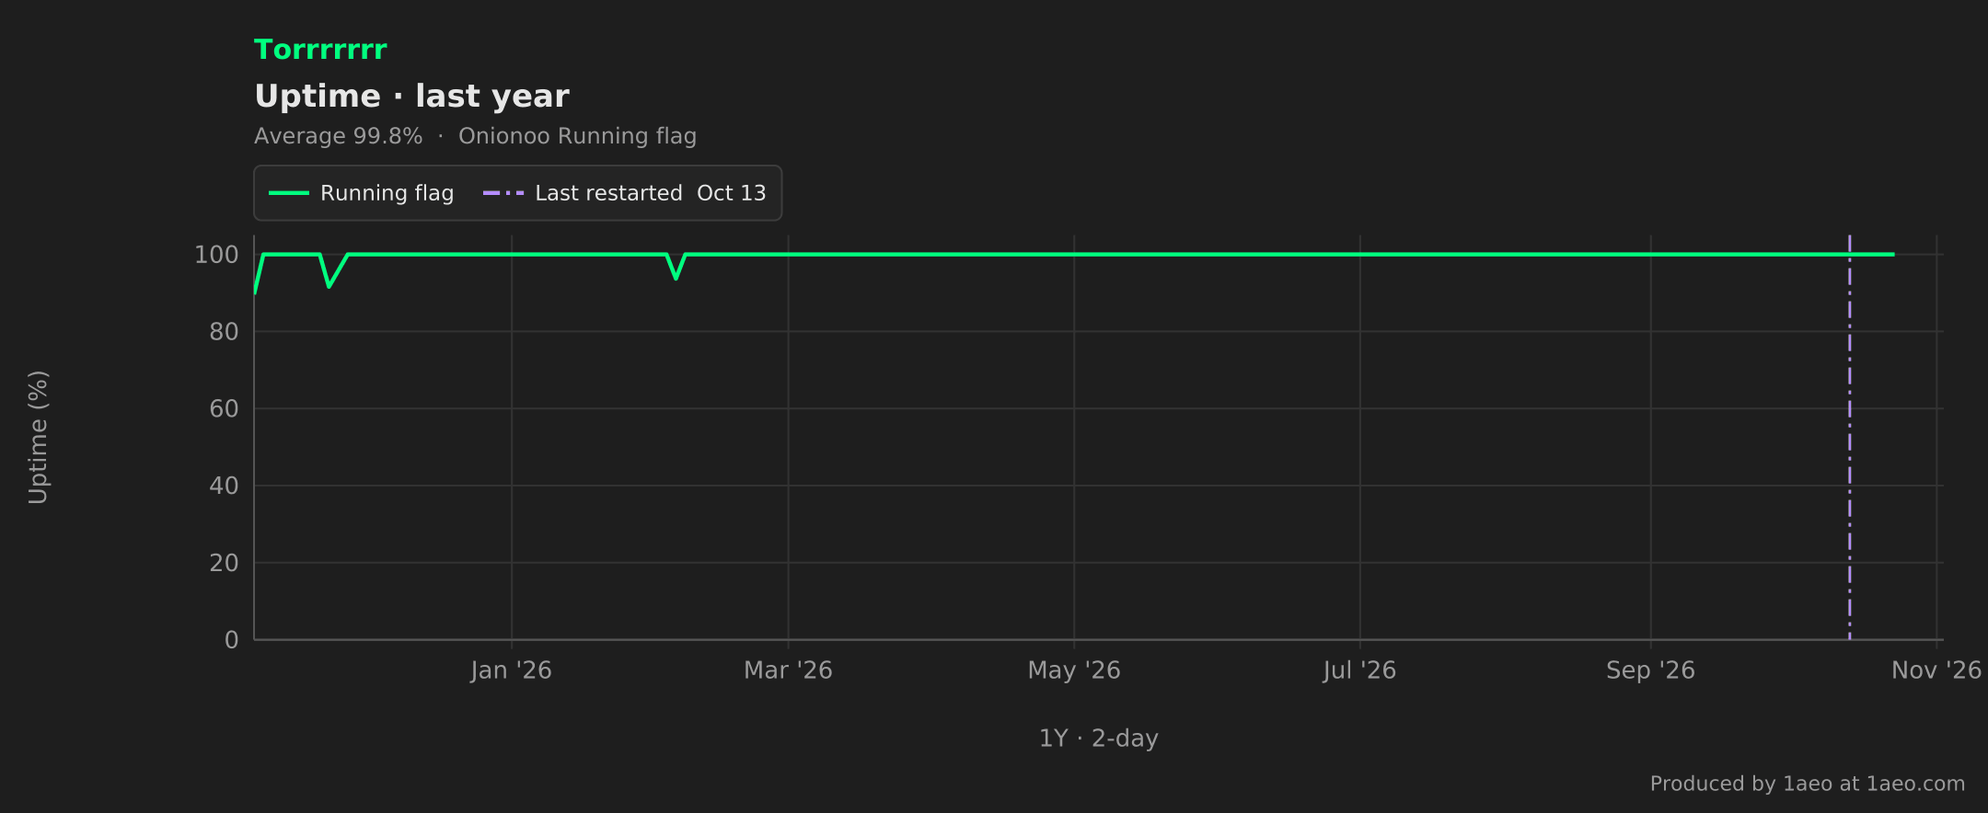
Task: Click the '1Y · 2-day' x-axis caption
Action: [x=1099, y=739]
